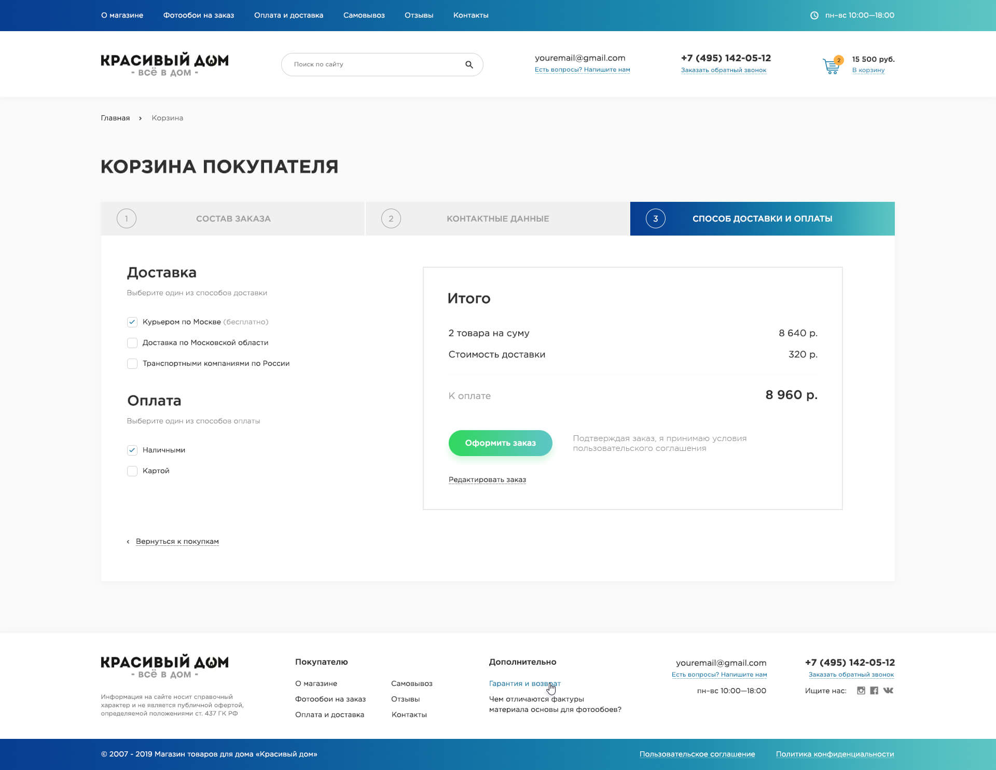Click the cart item count badge
Screen dimensions: 996x770
pos(839,60)
